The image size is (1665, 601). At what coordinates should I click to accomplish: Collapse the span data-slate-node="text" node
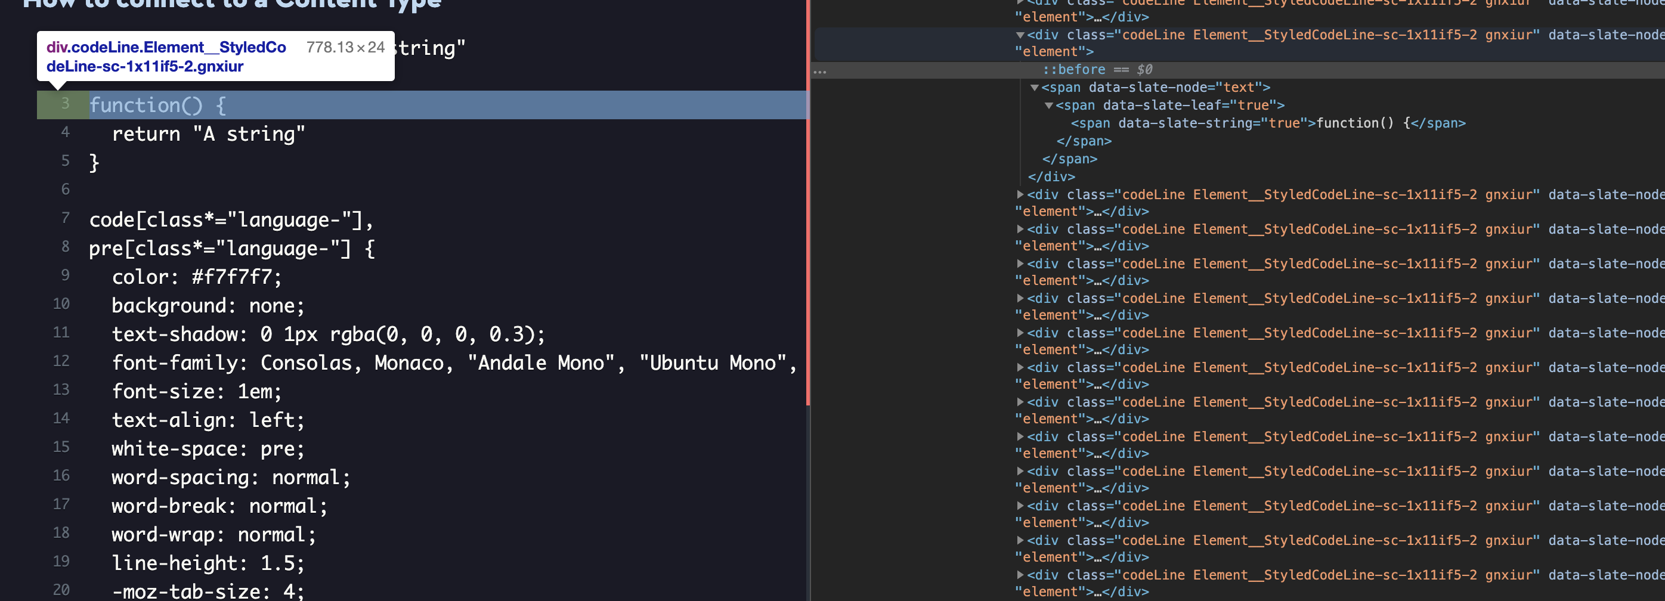(1034, 87)
